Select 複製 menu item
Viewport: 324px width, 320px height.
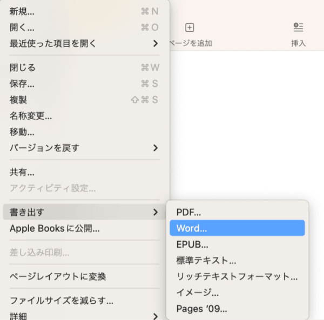[84, 100]
